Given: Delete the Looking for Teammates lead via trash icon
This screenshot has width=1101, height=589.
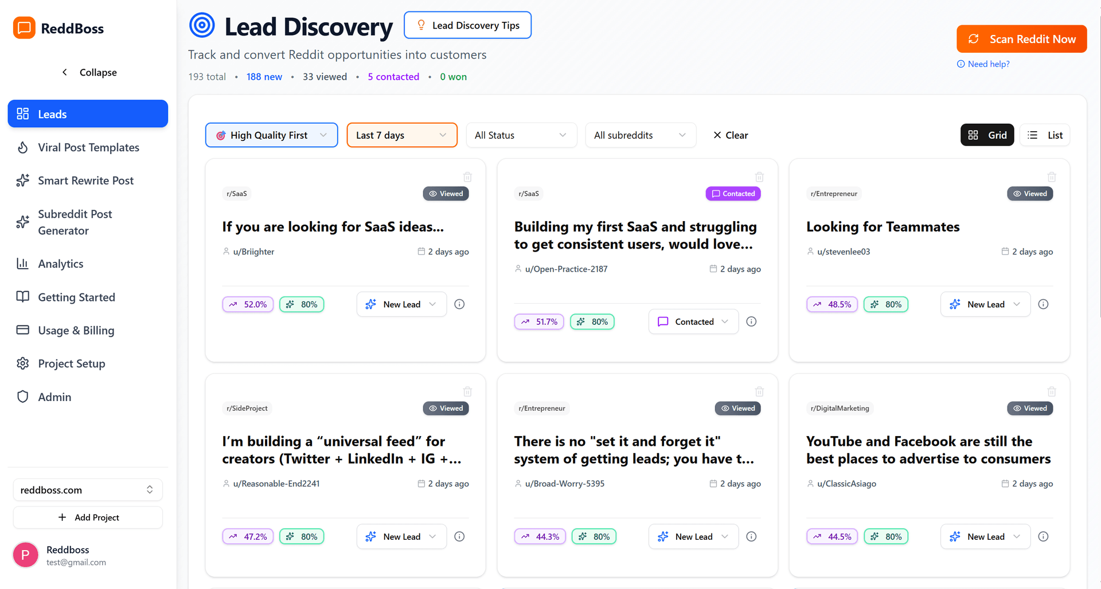Looking at the screenshot, I should [1052, 177].
